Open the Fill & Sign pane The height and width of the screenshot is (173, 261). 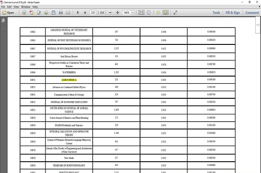[233, 13]
